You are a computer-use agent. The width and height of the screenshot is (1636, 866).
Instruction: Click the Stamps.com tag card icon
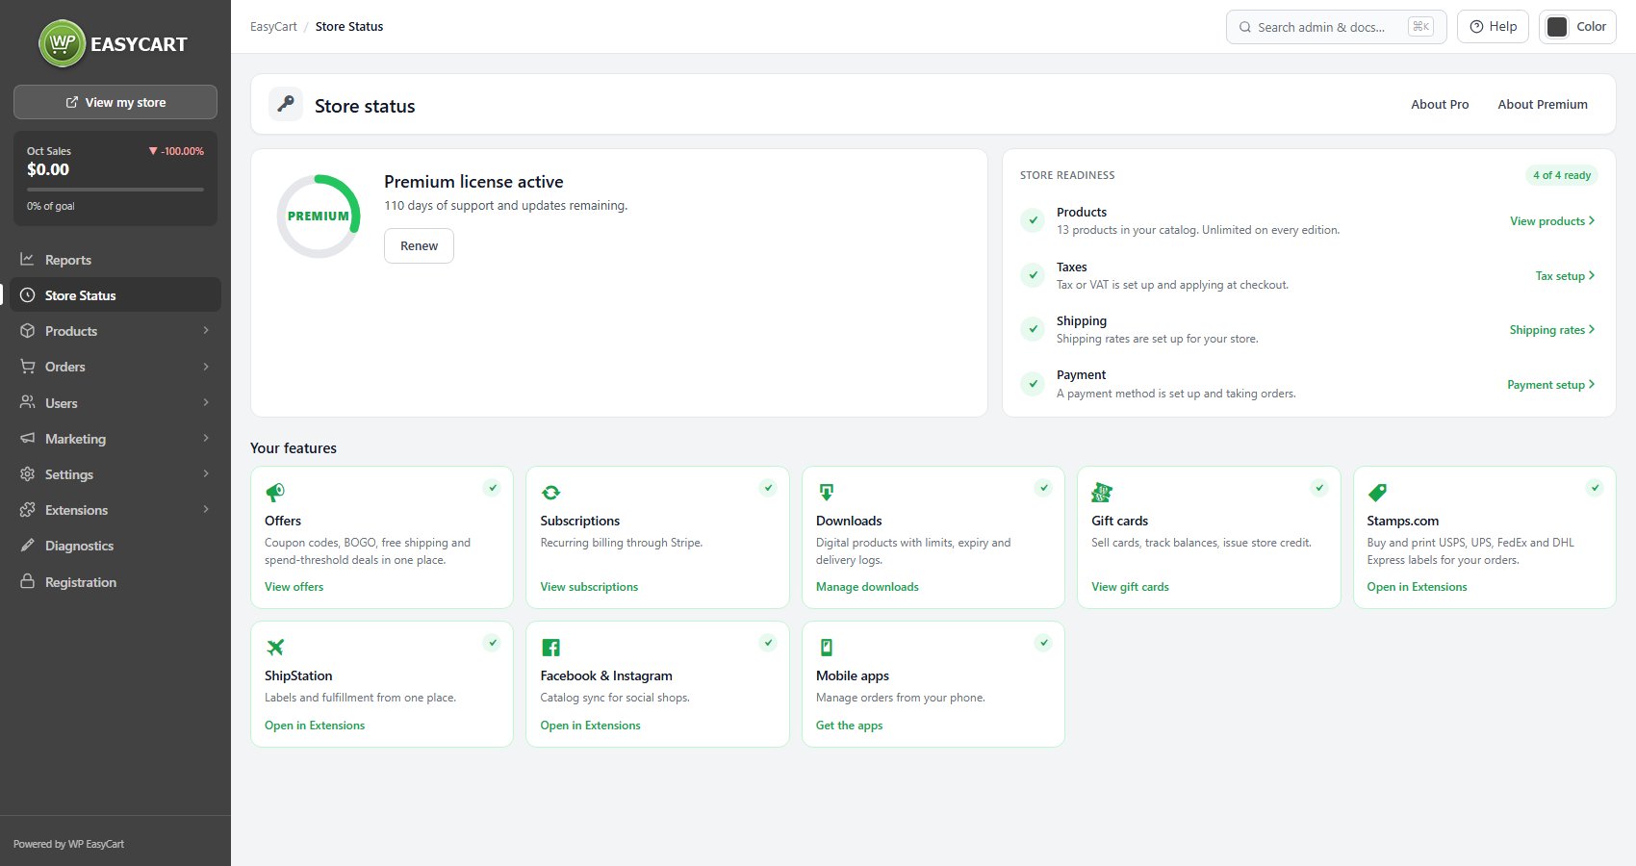(1377, 493)
